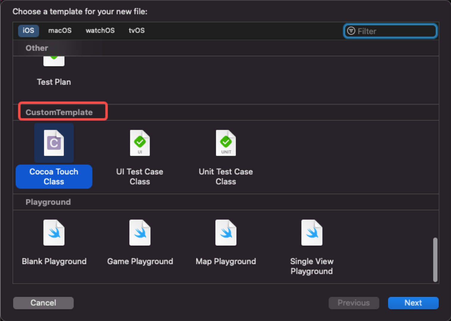Pick the Map Playground template icon
This screenshot has width=451, height=321.
[226, 233]
